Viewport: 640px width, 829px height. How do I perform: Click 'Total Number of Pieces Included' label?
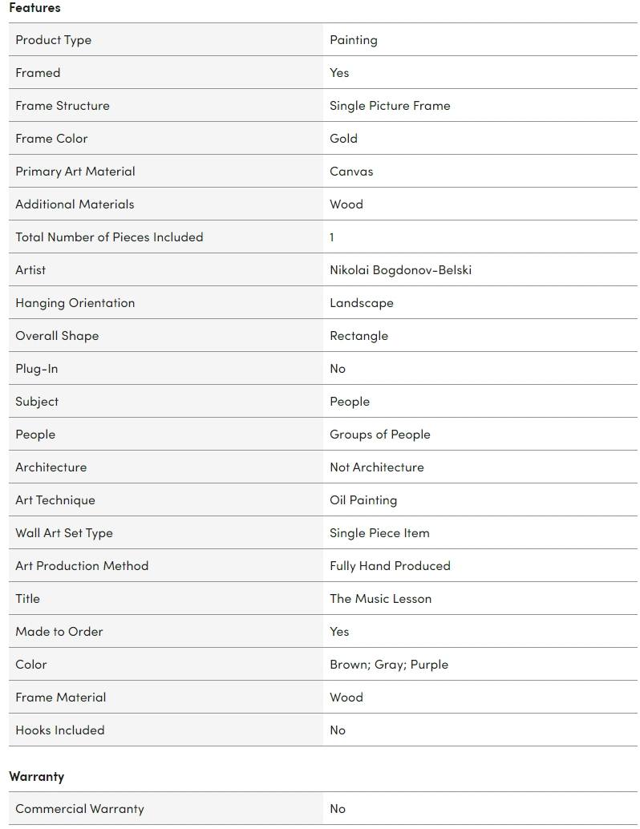point(109,237)
